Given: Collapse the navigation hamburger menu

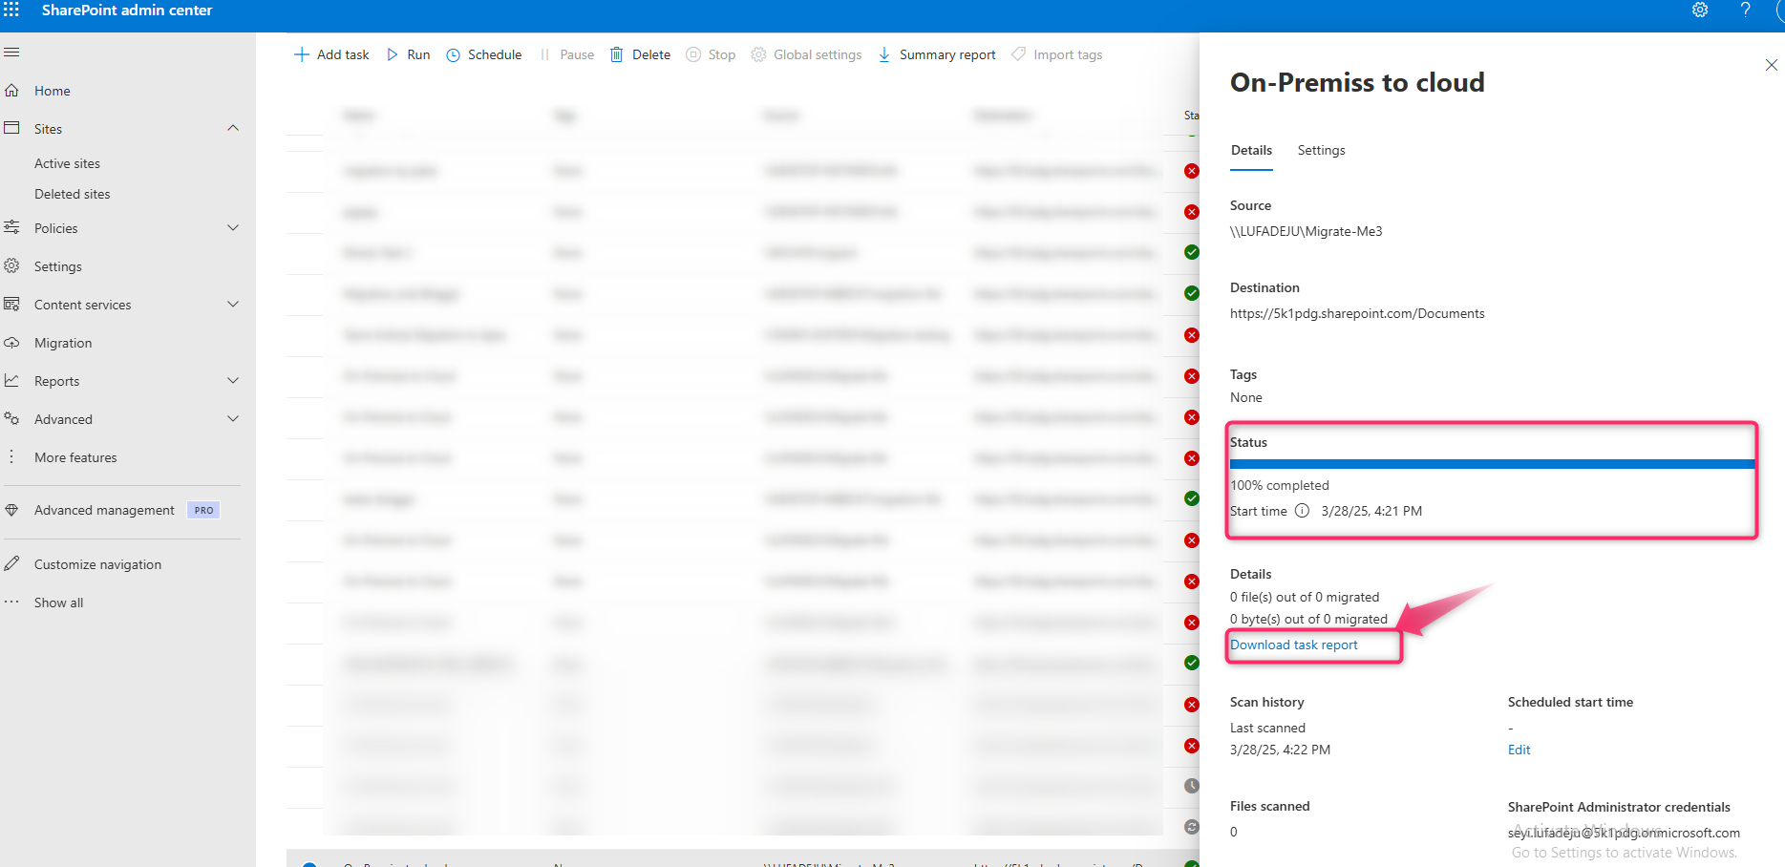Looking at the screenshot, I should tap(11, 53).
